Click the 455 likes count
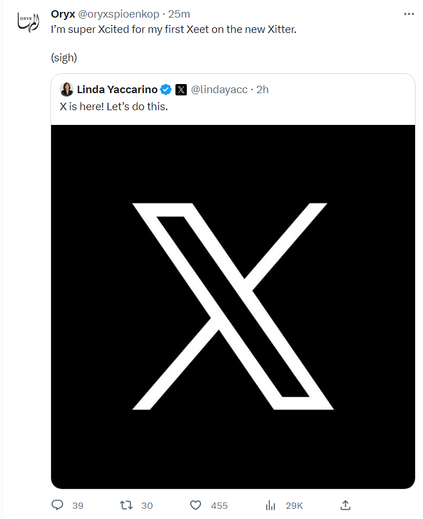The height and width of the screenshot is (519, 423). 219,505
